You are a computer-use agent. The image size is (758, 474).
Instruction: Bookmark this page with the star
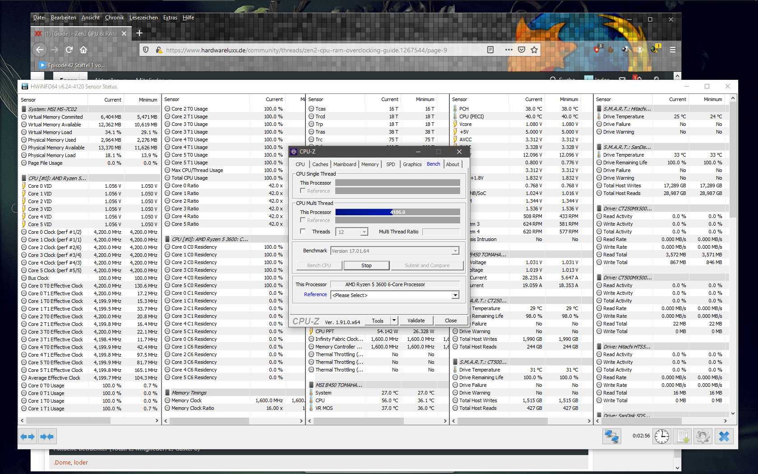534,50
